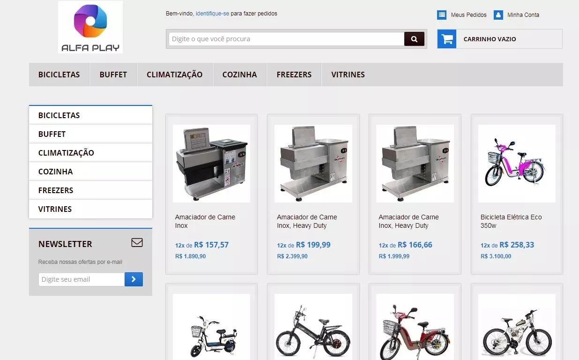The image size is (579, 360).
Task: Open Vitrines in top navigation bar
Action: 348,75
